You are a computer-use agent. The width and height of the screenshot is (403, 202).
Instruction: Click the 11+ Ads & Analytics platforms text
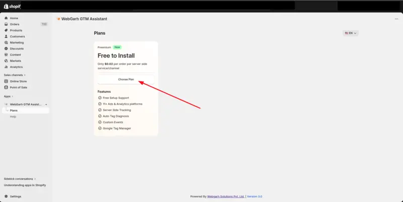(122, 104)
